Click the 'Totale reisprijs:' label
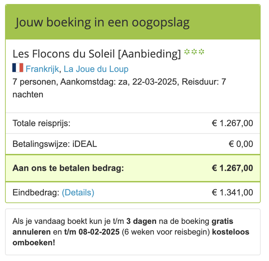The height and width of the screenshot is (261, 269). (41, 123)
